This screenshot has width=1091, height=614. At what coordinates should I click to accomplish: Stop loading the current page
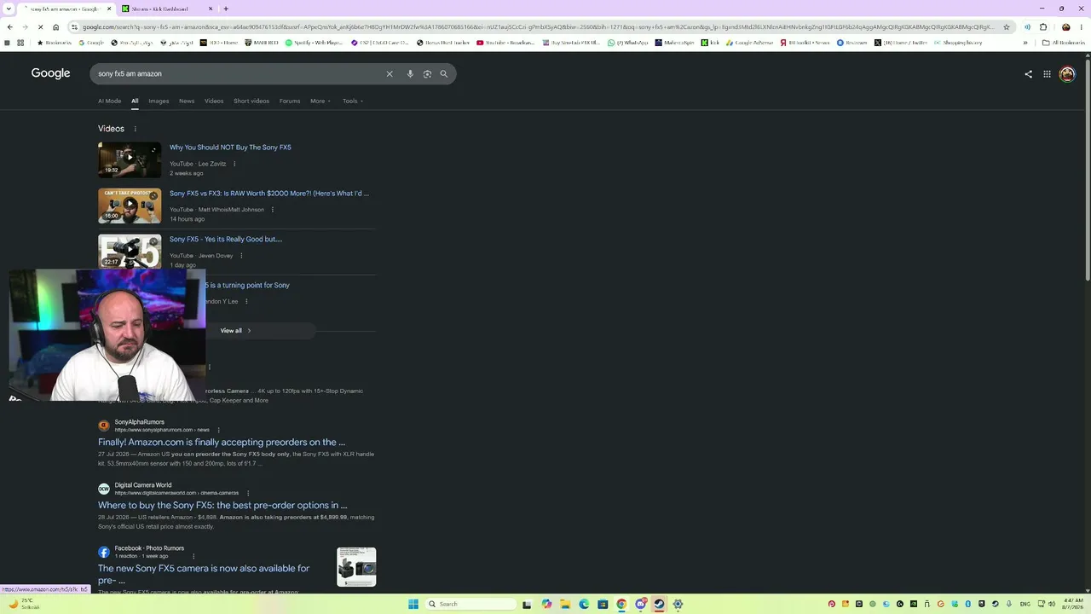click(40, 27)
